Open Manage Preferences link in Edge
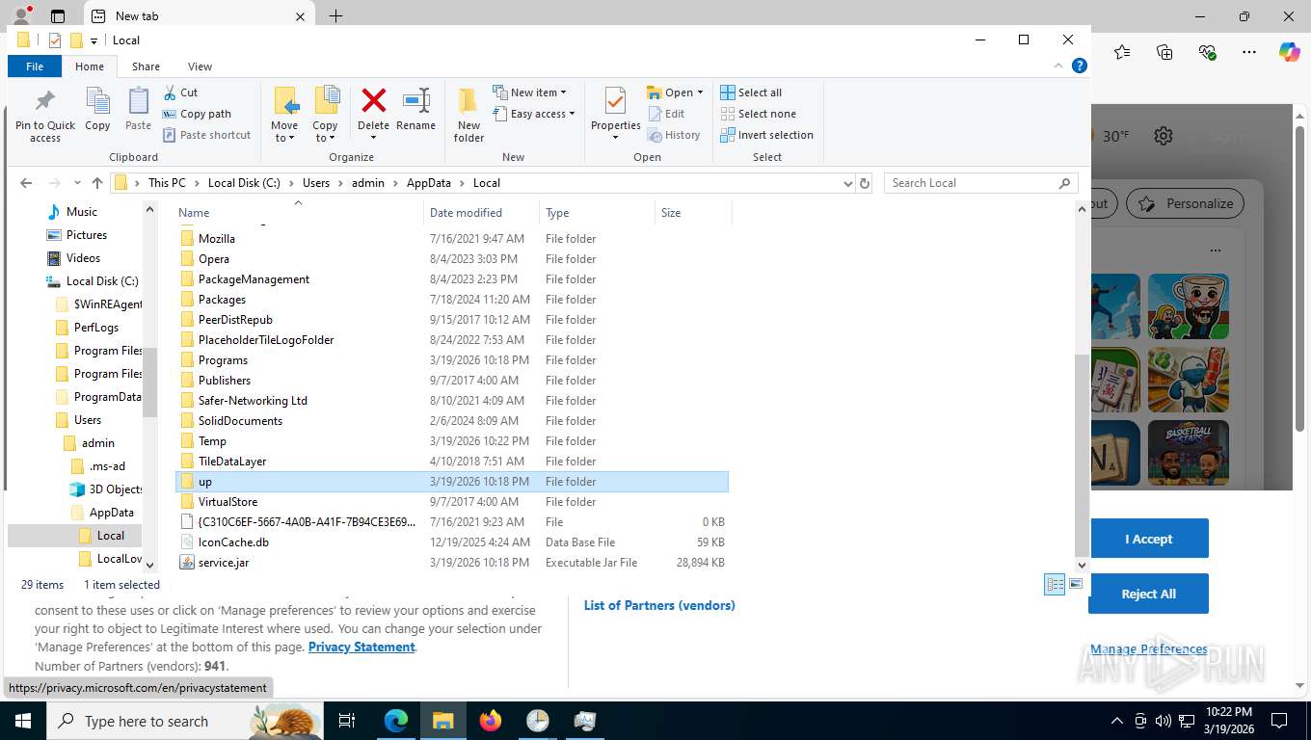The image size is (1311, 740). point(1148,649)
